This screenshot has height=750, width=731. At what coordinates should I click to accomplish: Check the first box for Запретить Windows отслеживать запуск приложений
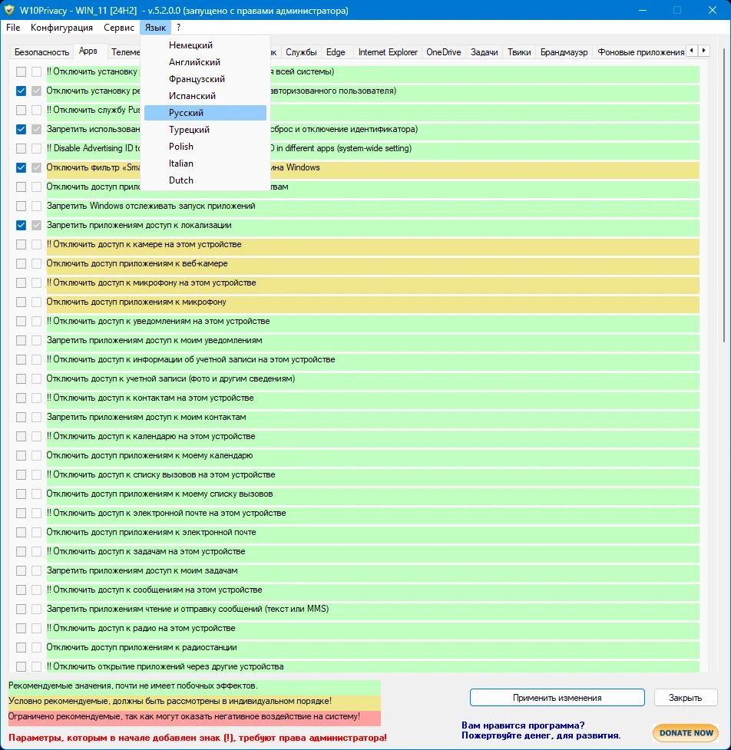coord(21,206)
